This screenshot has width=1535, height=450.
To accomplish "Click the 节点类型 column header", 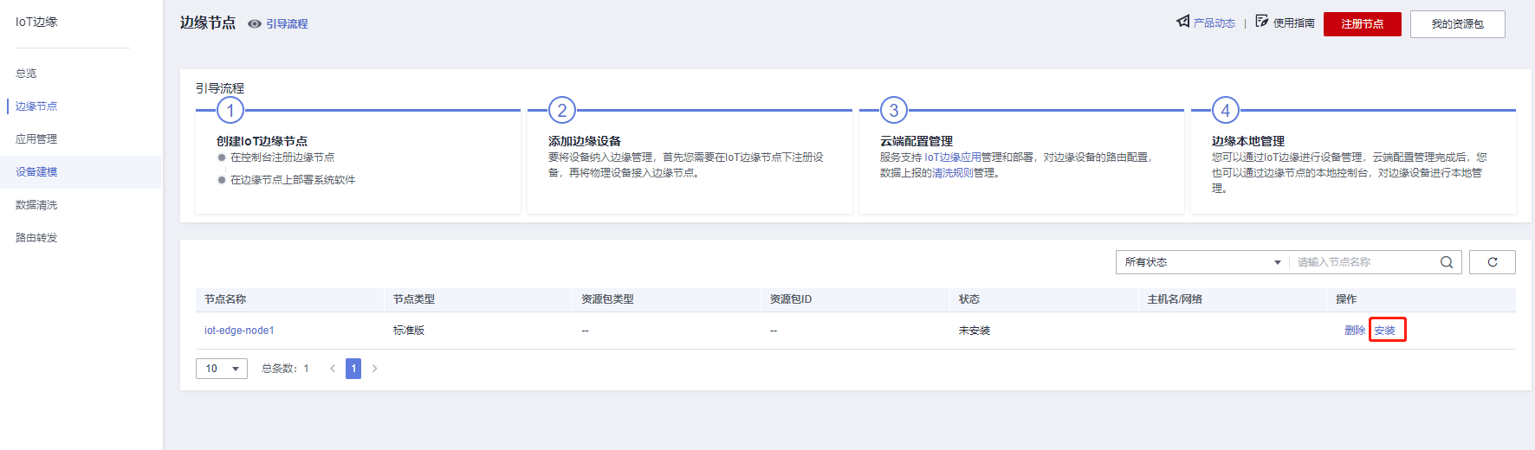I will (414, 299).
